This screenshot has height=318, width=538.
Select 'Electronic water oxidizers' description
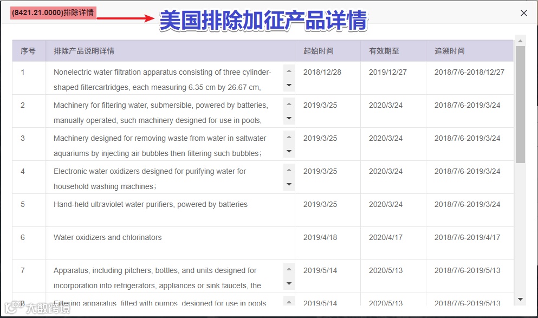[x=150, y=178]
